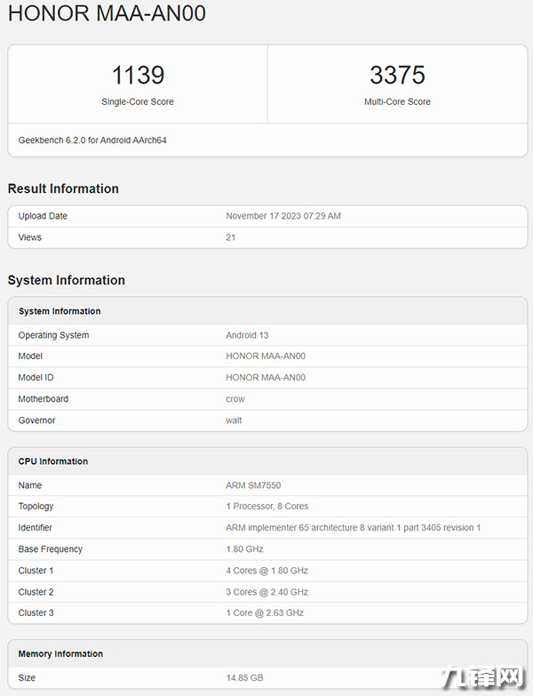Screen dimensions: 533x696
Task: Click the memory size 14.85 GB
Action: point(244,678)
